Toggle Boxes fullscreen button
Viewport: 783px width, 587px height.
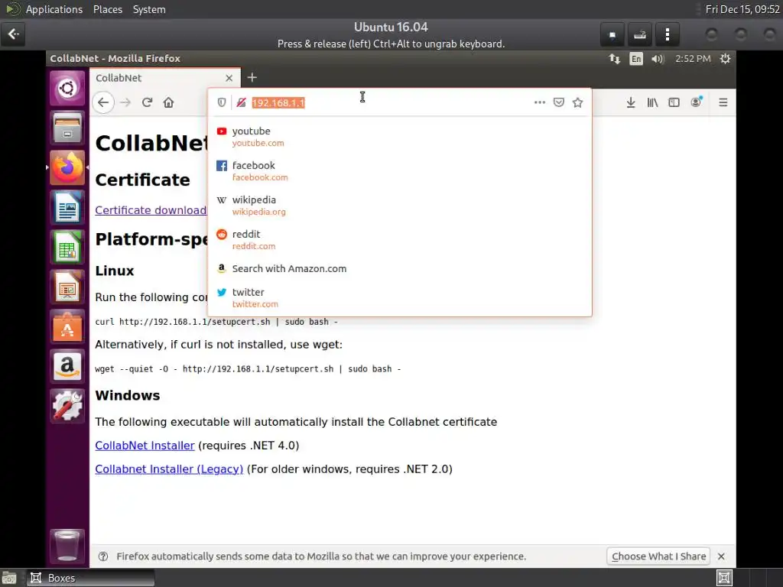coord(612,34)
